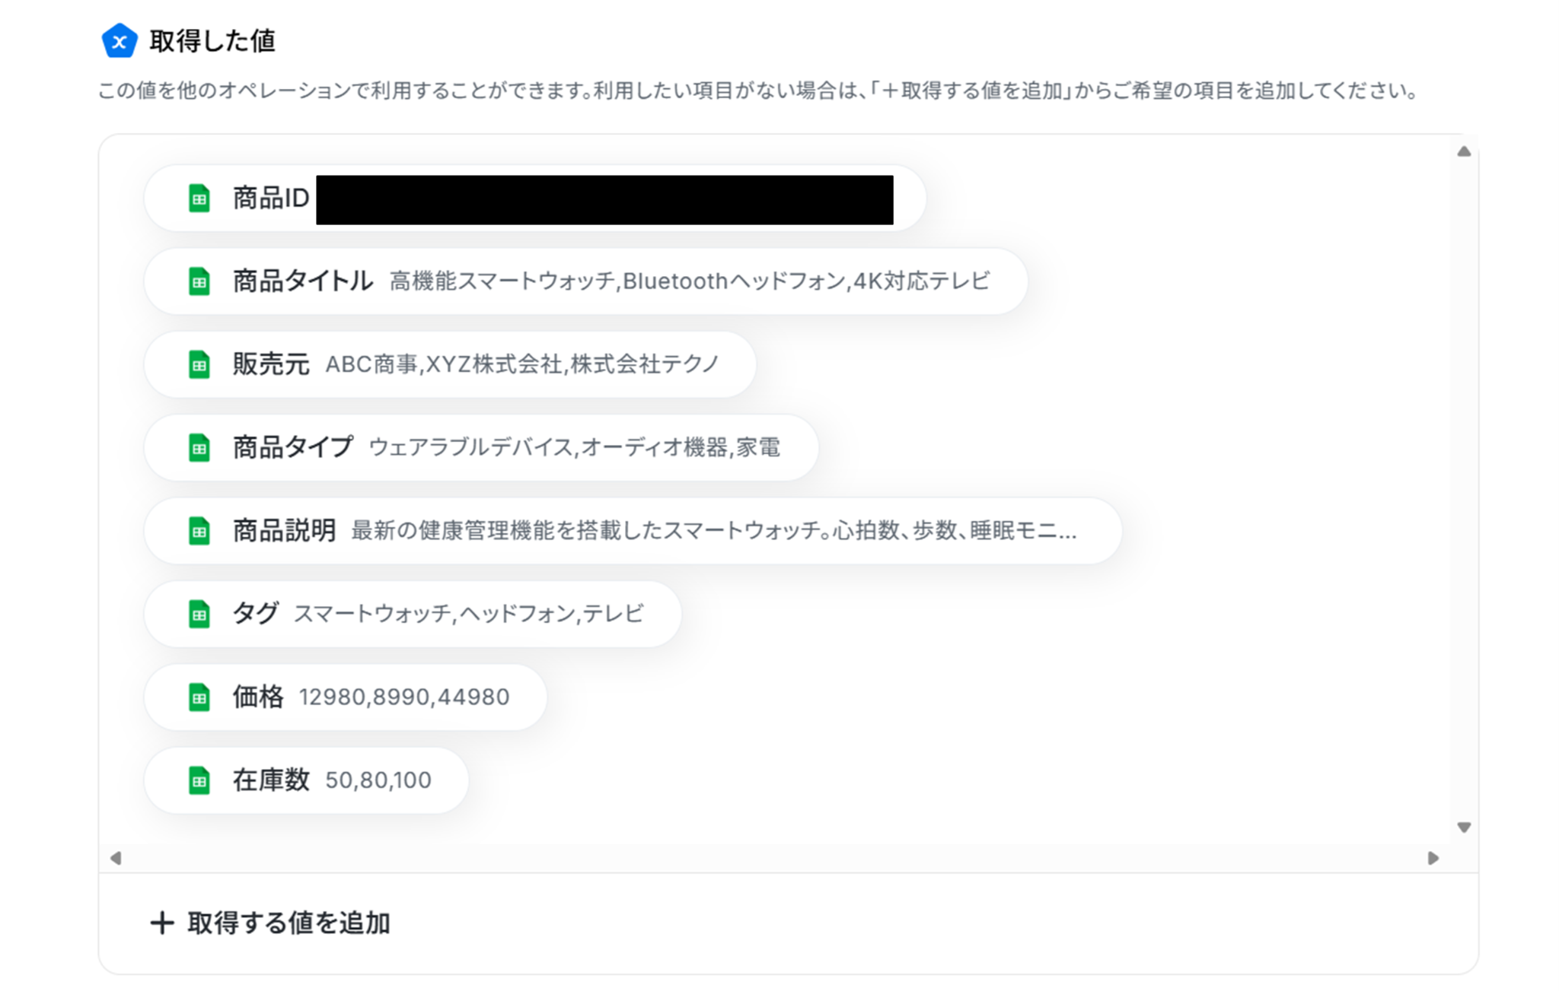Click the sheets icon beside 在庫数
Viewport: 1559px width, 991px height.
[199, 780]
